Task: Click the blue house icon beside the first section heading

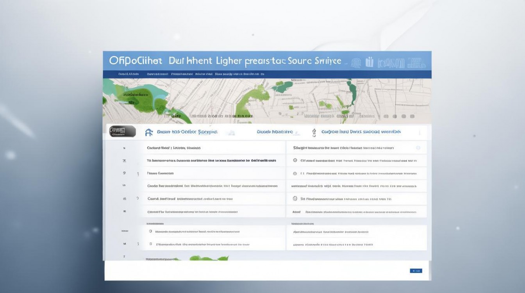Action: tap(149, 132)
